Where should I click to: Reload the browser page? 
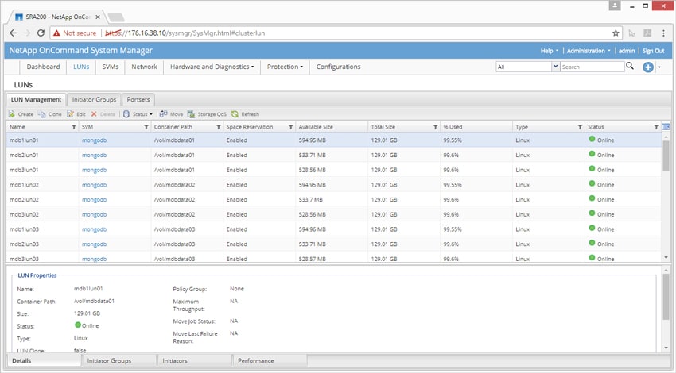point(41,33)
